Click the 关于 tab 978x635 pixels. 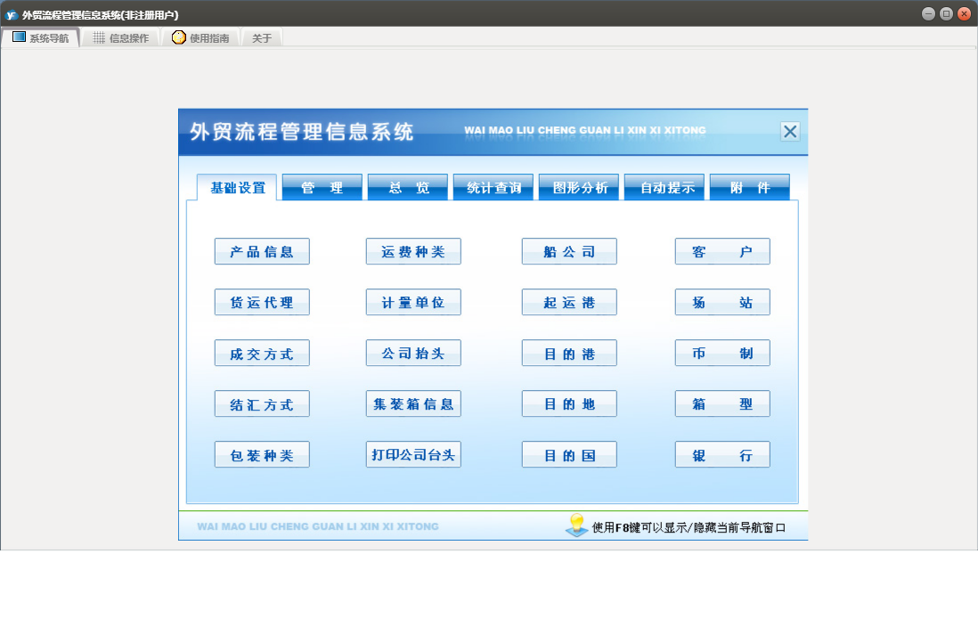(261, 38)
